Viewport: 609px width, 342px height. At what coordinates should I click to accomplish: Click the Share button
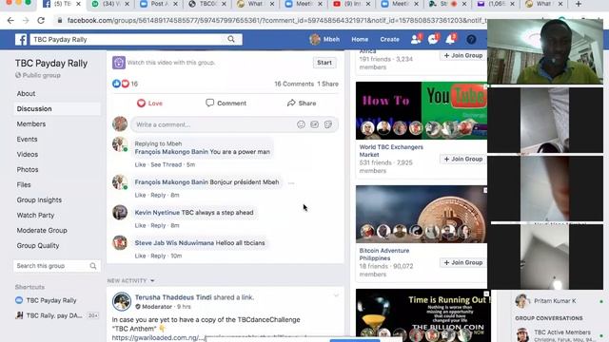(x=302, y=104)
